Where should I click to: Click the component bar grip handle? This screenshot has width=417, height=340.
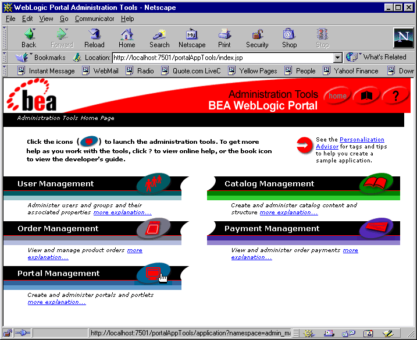296,333
